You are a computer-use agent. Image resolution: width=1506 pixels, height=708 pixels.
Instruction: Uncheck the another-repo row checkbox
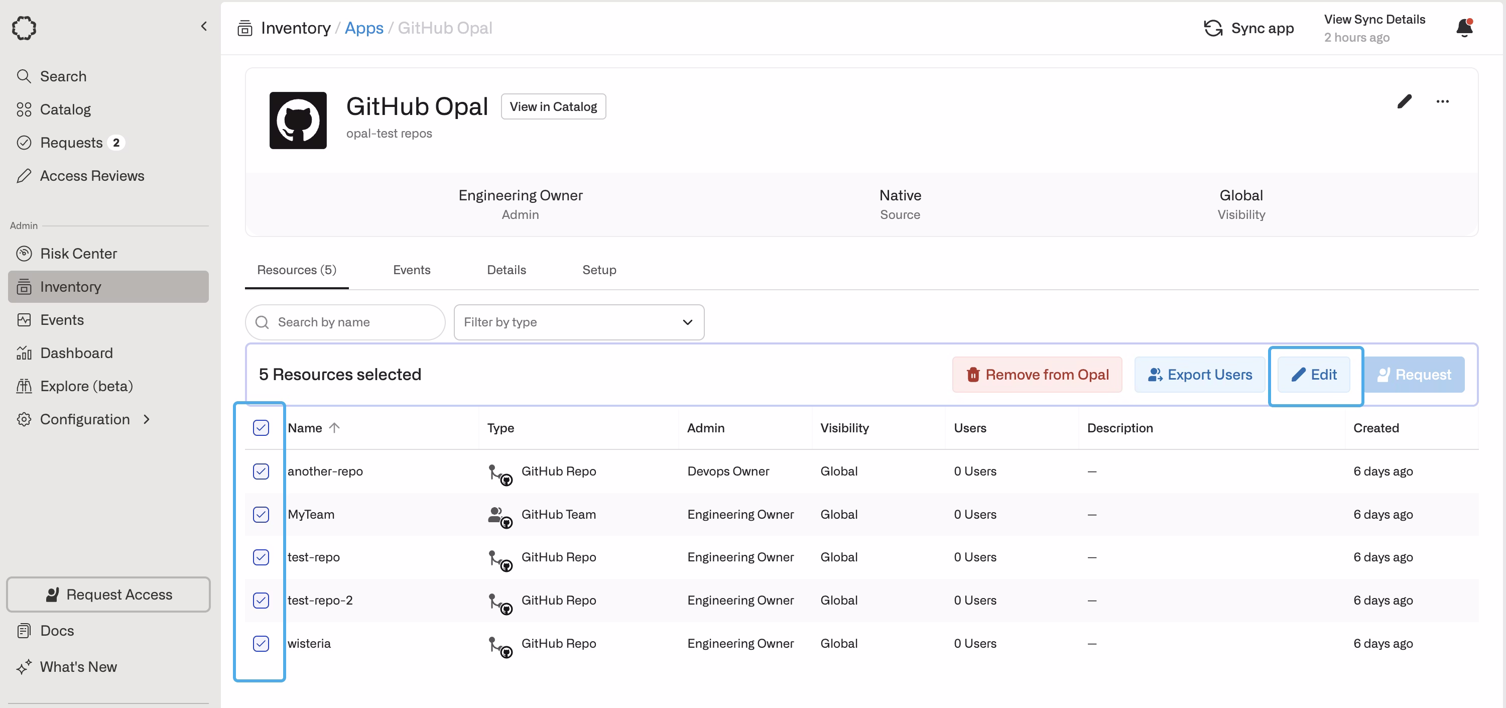coord(261,470)
